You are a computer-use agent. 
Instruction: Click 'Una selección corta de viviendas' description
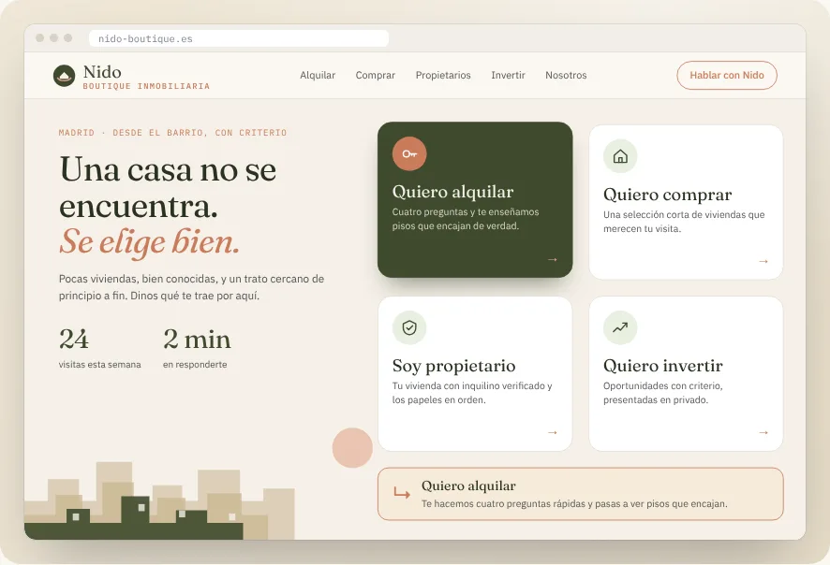(684, 222)
